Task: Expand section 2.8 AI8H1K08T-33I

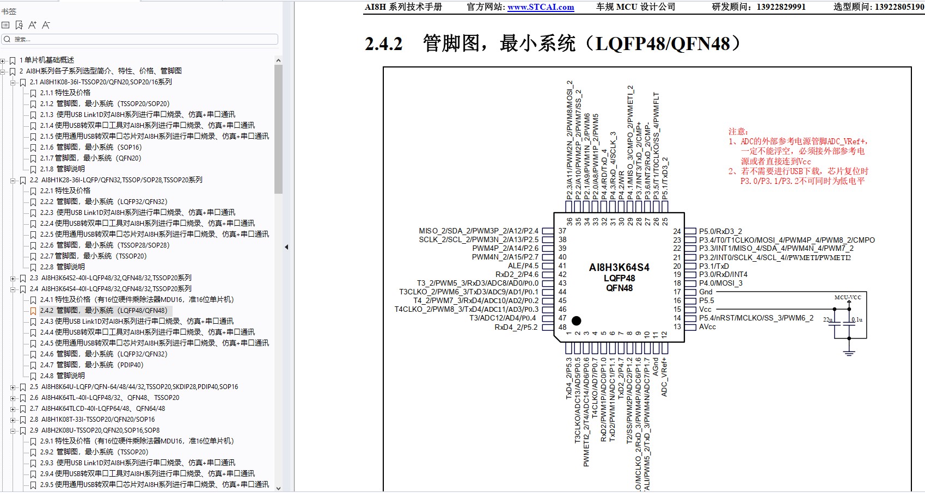Action: pos(13,420)
